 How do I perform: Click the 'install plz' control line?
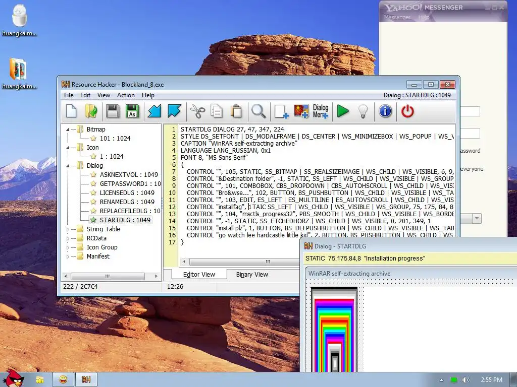(x=317, y=228)
